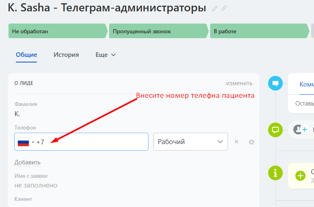This screenshot has height=207, width=314.
Task: Switch to the 'Общие' tab
Action: click(26, 55)
